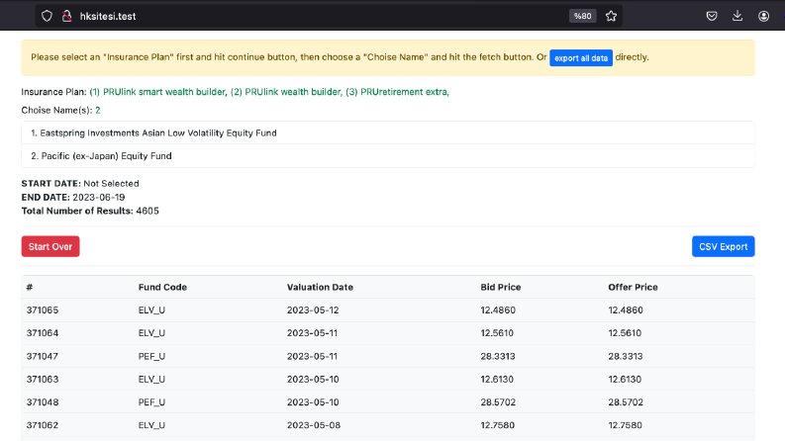Click row number 371065
The height and width of the screenshot is (441, 785).
point(43,310)
